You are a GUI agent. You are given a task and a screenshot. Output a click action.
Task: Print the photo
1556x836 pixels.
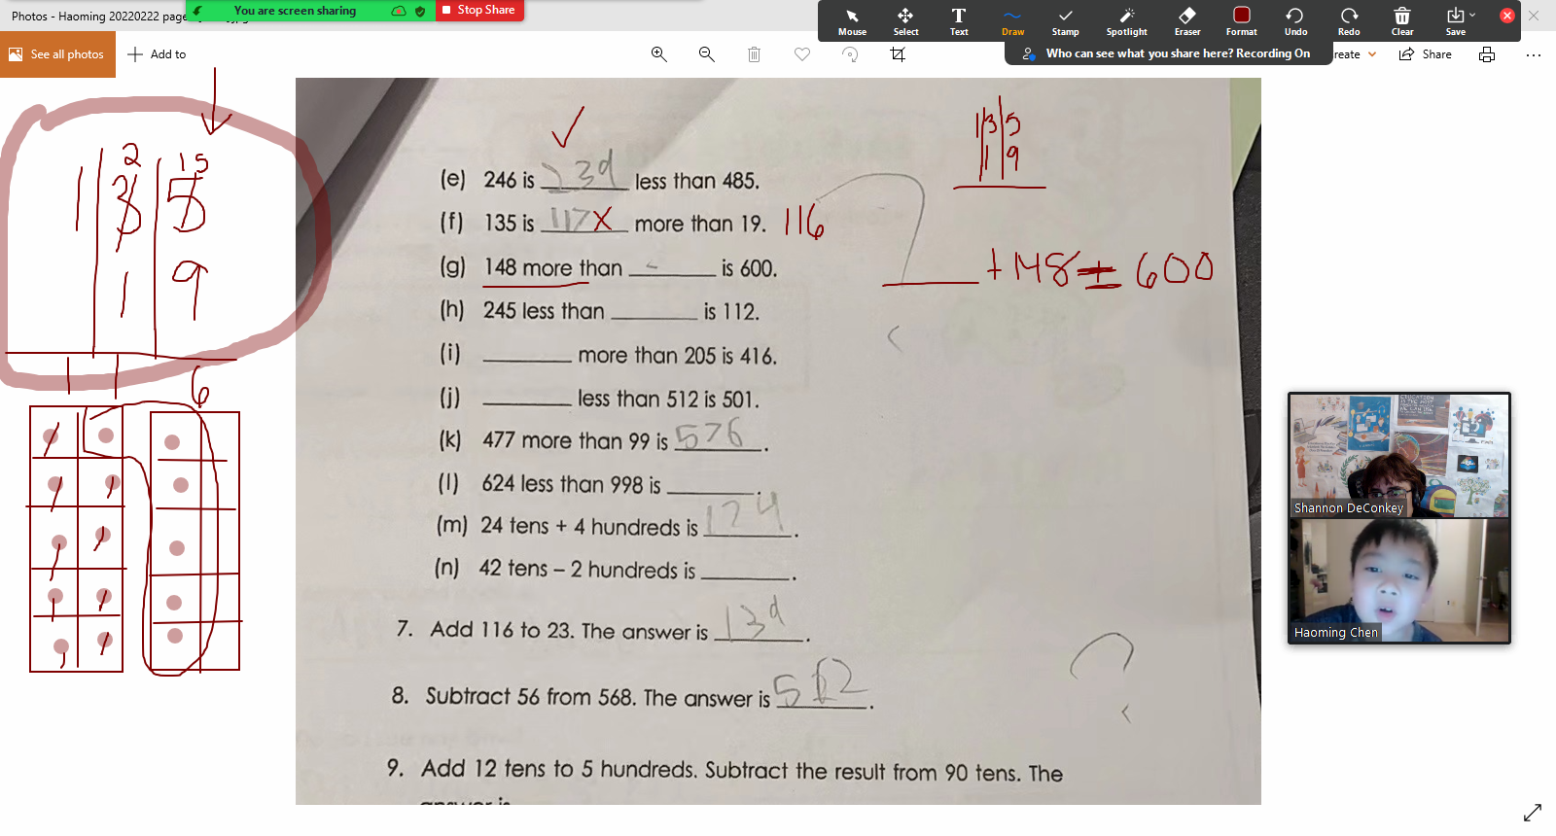(x=1487, y=54)
